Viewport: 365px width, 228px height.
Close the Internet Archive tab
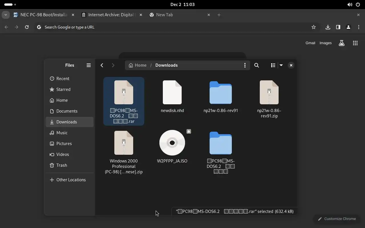[x=141, y=15]
